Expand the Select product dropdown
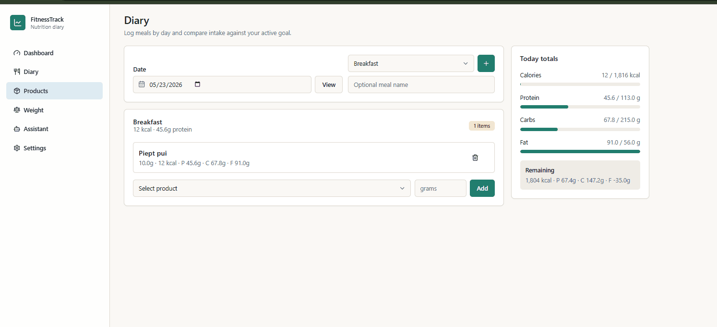The width and height of the screenshot is (717, 327). (x=272, y=188)
